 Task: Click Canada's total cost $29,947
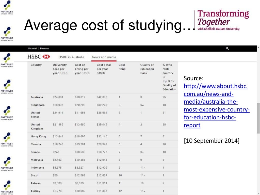click(x=102, y=144)
